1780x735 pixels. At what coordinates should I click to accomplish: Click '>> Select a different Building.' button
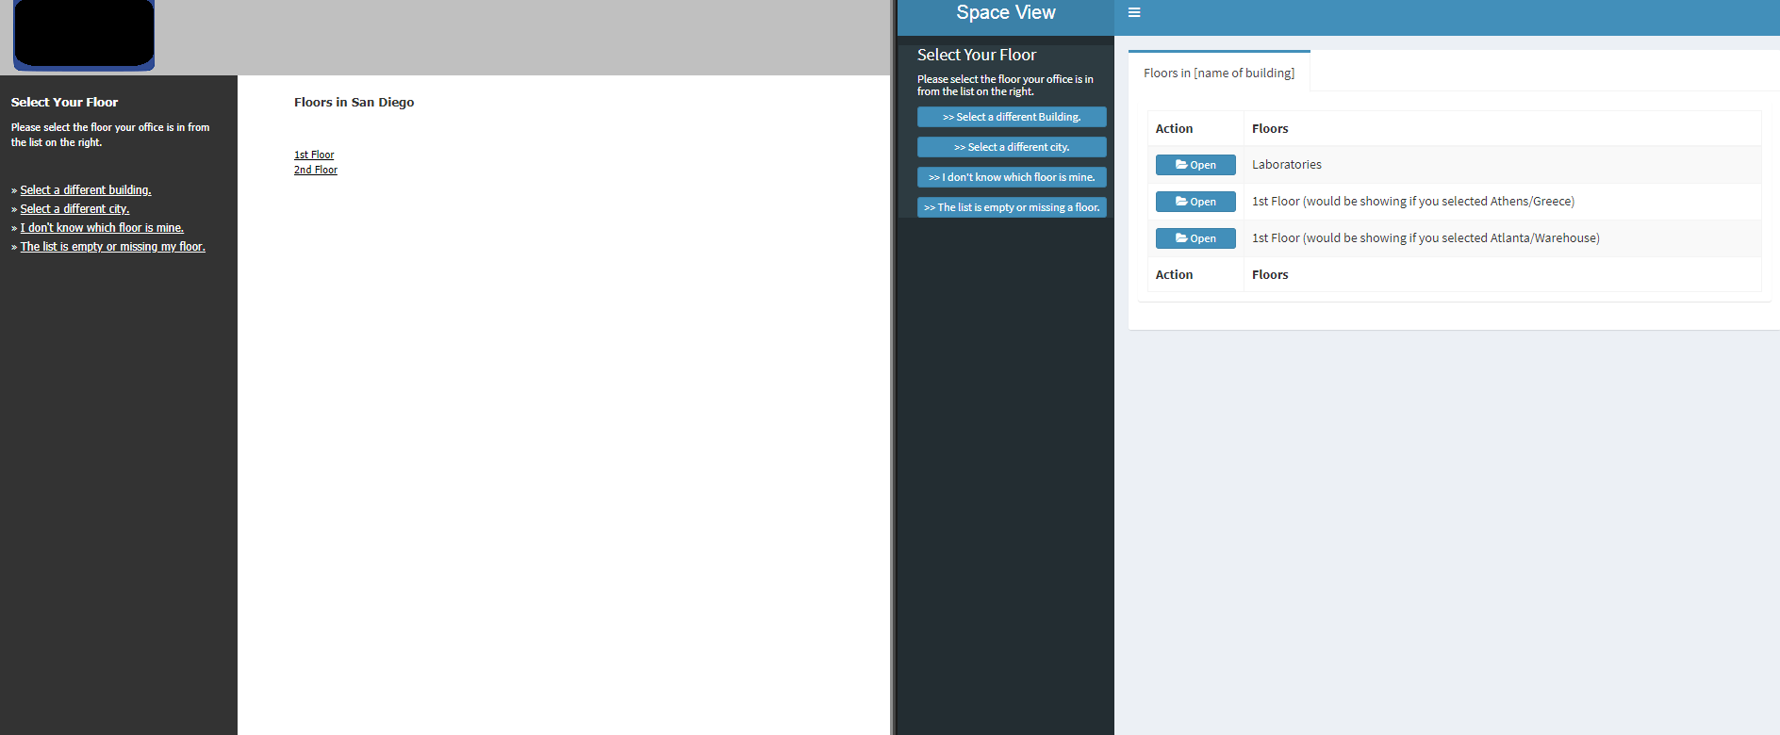point(1012,117)
